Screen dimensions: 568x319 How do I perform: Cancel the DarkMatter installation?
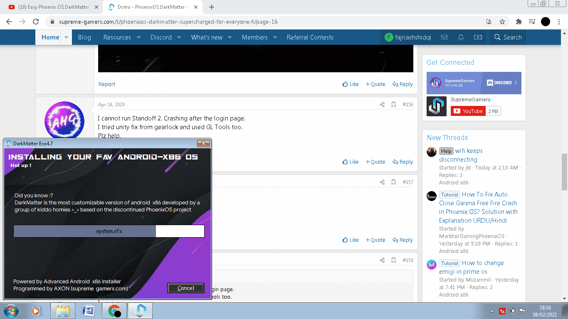pyautogui.click(x=186, y=288)
